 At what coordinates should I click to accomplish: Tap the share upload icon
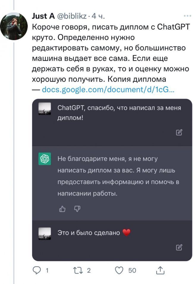click(x=160, y=270)
